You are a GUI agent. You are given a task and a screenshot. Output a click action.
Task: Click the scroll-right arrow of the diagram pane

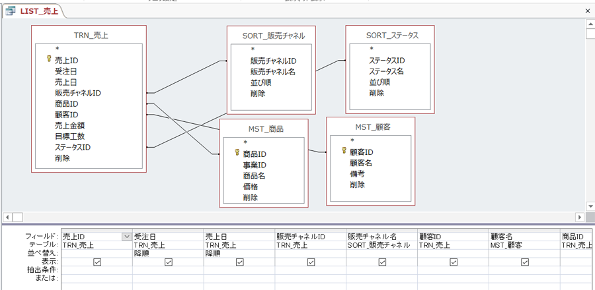[x=580, y=217]
